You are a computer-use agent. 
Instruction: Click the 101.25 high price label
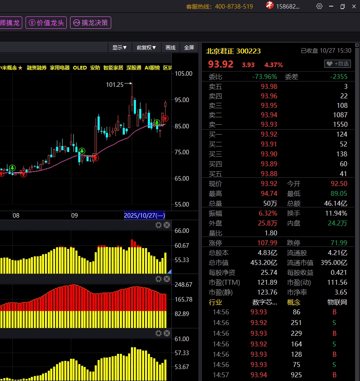point(115,85)
